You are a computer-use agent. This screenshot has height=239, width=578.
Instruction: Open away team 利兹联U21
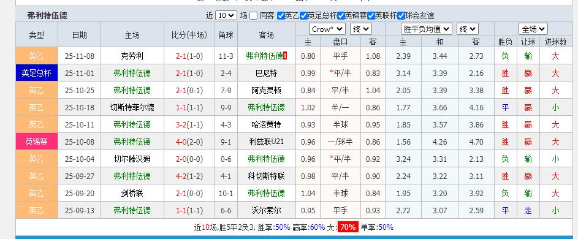pyautogui.click(x=266, y=142)
